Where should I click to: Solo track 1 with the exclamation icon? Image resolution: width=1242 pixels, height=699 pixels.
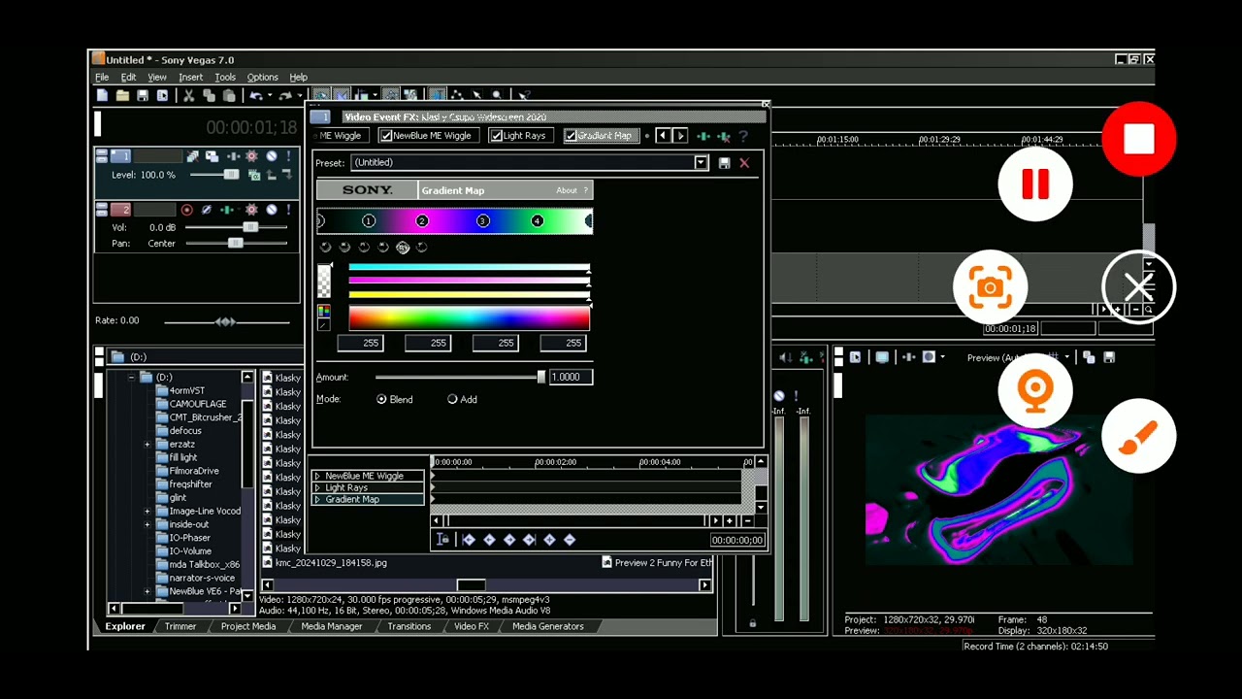point(290,156)
